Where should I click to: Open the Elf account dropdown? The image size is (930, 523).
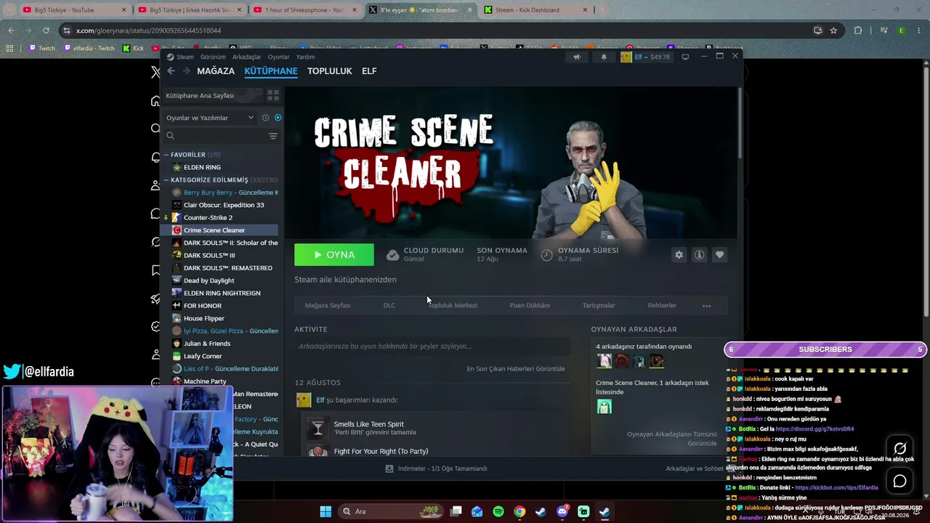coord(645,57)
